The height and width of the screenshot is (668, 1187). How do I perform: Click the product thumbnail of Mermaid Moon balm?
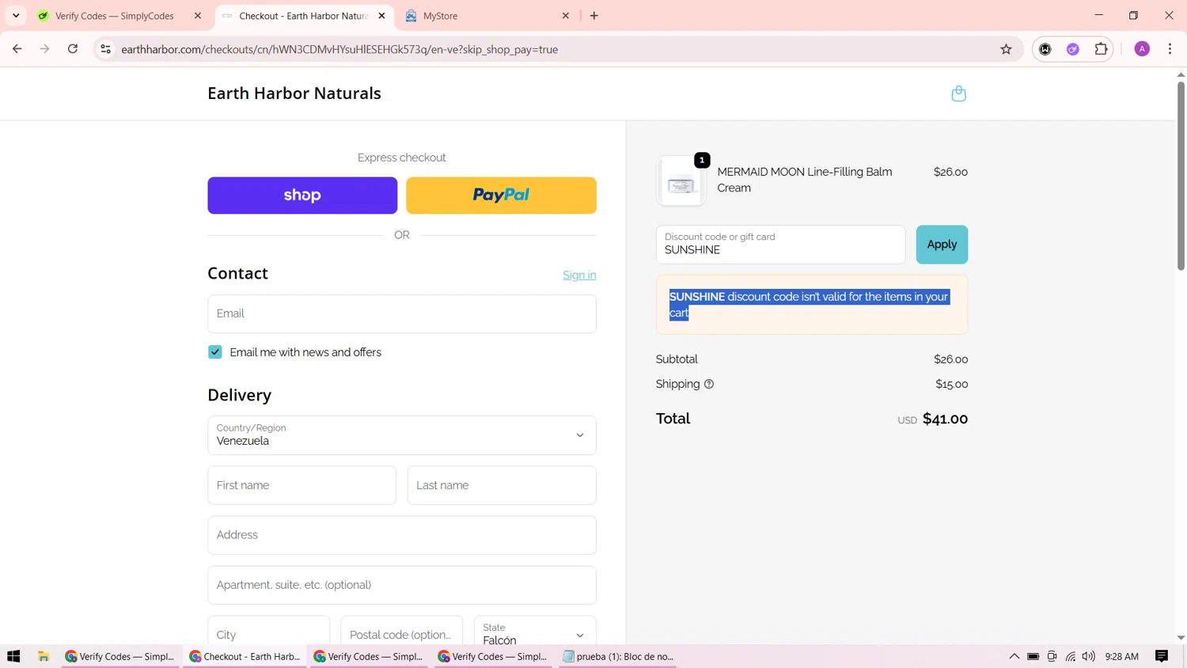click(x=681, y=181)
